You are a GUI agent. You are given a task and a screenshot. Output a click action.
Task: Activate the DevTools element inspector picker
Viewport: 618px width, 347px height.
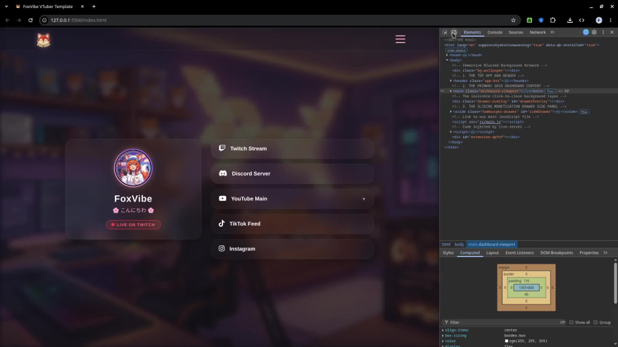click(x=445, y=32)
